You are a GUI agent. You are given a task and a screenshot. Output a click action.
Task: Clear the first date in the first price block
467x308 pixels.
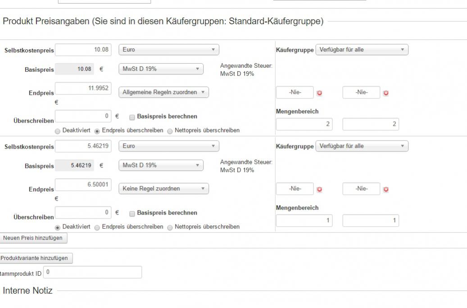click(320, 93)
